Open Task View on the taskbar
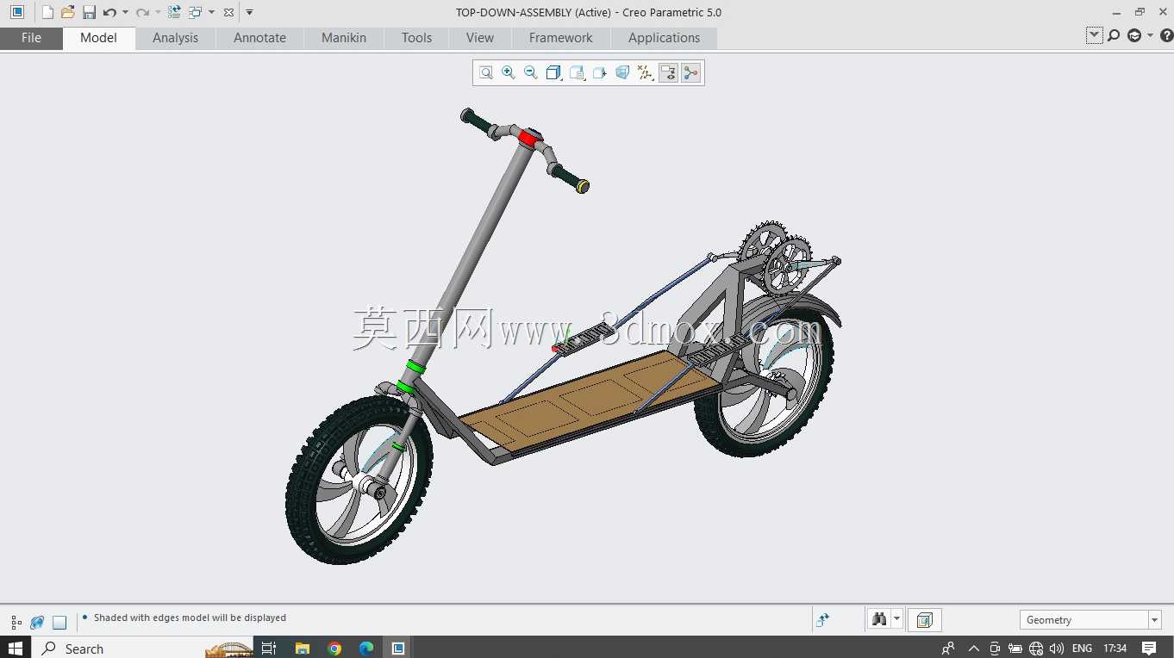The width and height of the screenshot is (1174, 658). pos(269,648)
